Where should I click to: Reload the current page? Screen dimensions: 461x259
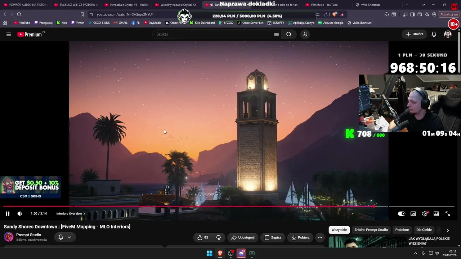coord(19,14)
